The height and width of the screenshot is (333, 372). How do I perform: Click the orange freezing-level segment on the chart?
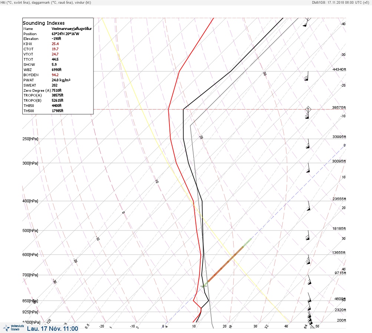click(x=225, y=264)
